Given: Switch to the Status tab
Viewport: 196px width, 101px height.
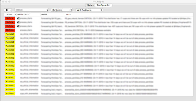Looking at the screenshot, I should coord(90,5).
